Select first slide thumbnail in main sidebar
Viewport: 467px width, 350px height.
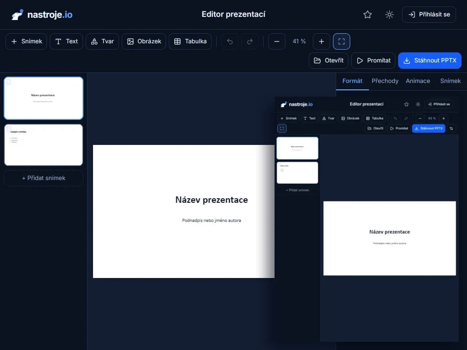click(x=43, y=98)
